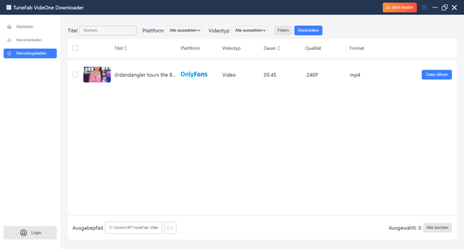Click the Startseite home icon
This screenshot has width=464, height=249.
9,27
